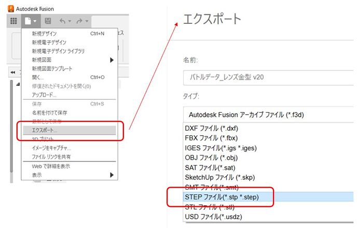
Task: Open the Redo history dropdown arrow
Action: click(x=87, y=21)
